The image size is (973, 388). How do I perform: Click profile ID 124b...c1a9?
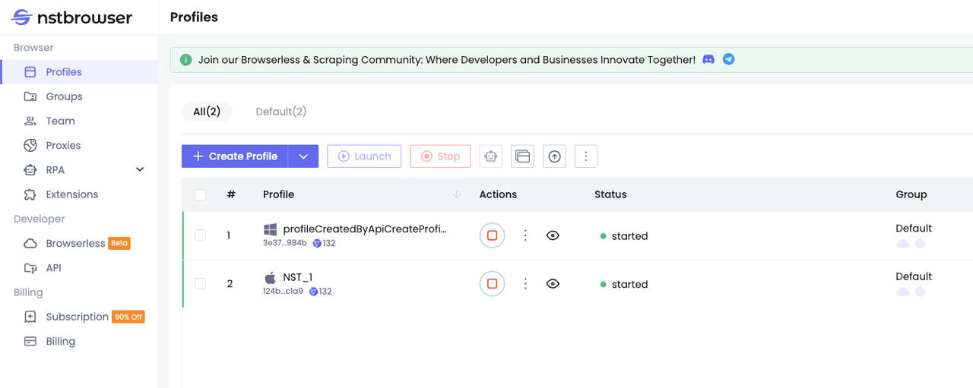(x=283, y=292)
